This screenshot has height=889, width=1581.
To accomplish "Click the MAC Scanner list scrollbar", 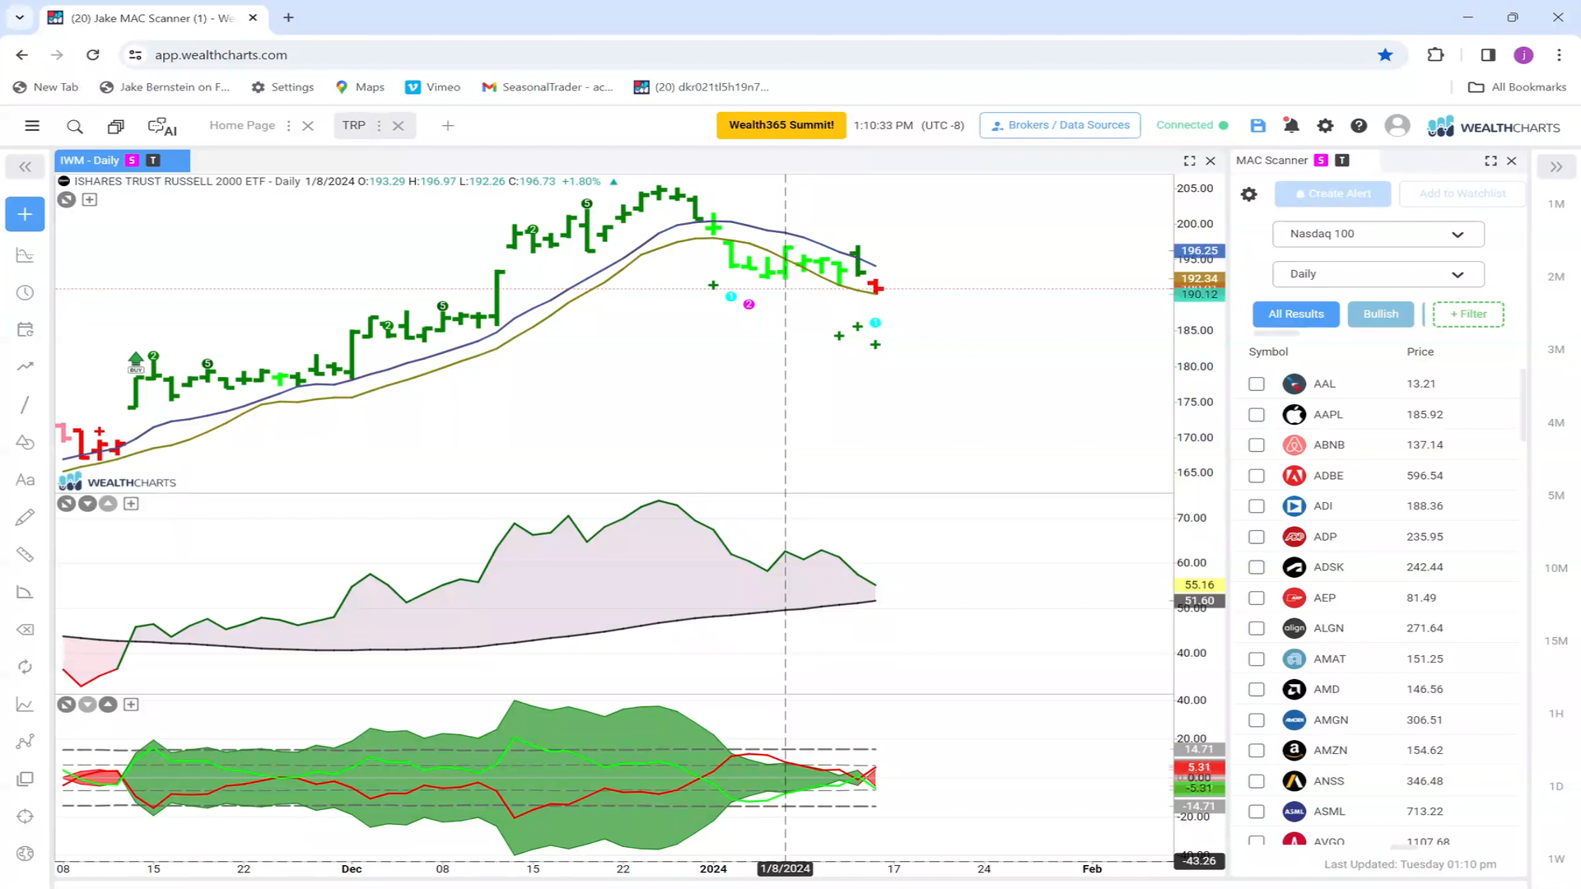I will (1523, 405).
